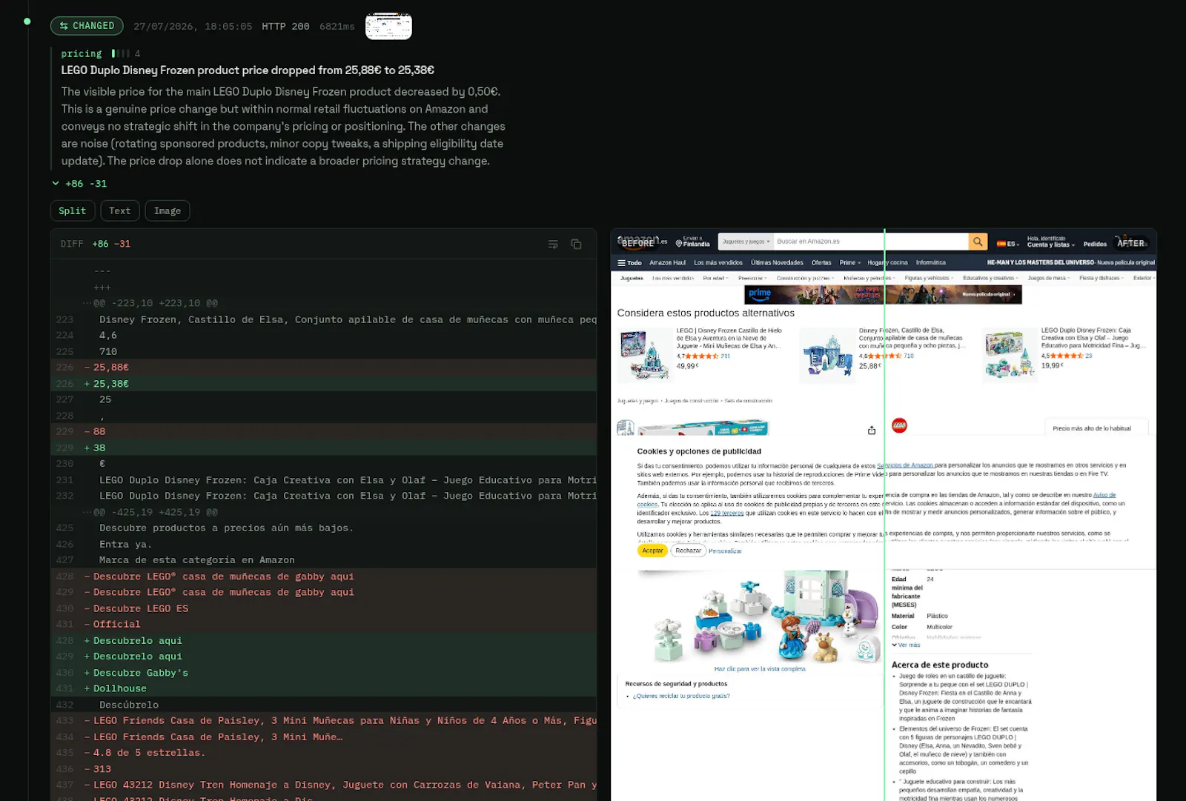Collapse the +86 -31 diff section chevron
This screenshot has height=801, width=1186.
click(56, 183)
